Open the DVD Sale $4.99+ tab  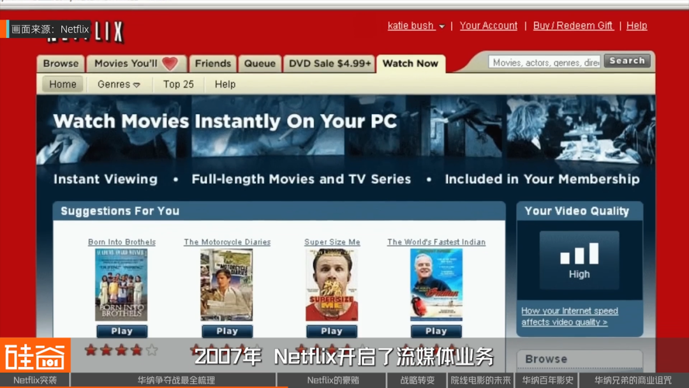point(330,64)
